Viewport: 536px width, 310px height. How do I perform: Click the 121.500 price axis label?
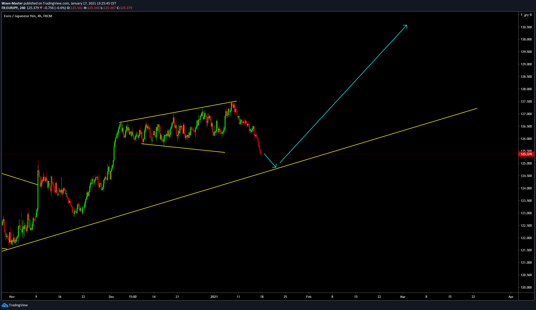526,250
